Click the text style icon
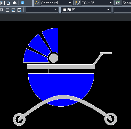This screenshot has height=129, width=131. 37,3
